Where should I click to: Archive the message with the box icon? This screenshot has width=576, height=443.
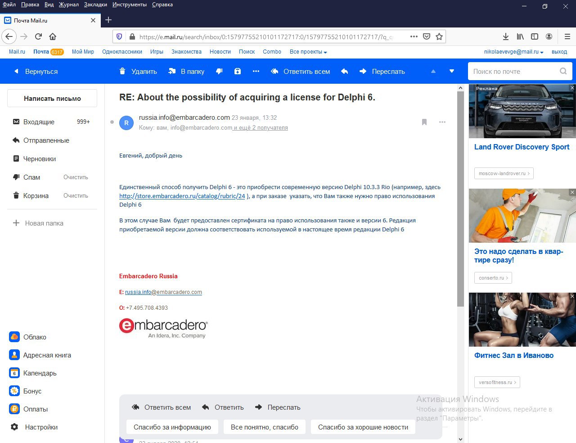point(238,71)
